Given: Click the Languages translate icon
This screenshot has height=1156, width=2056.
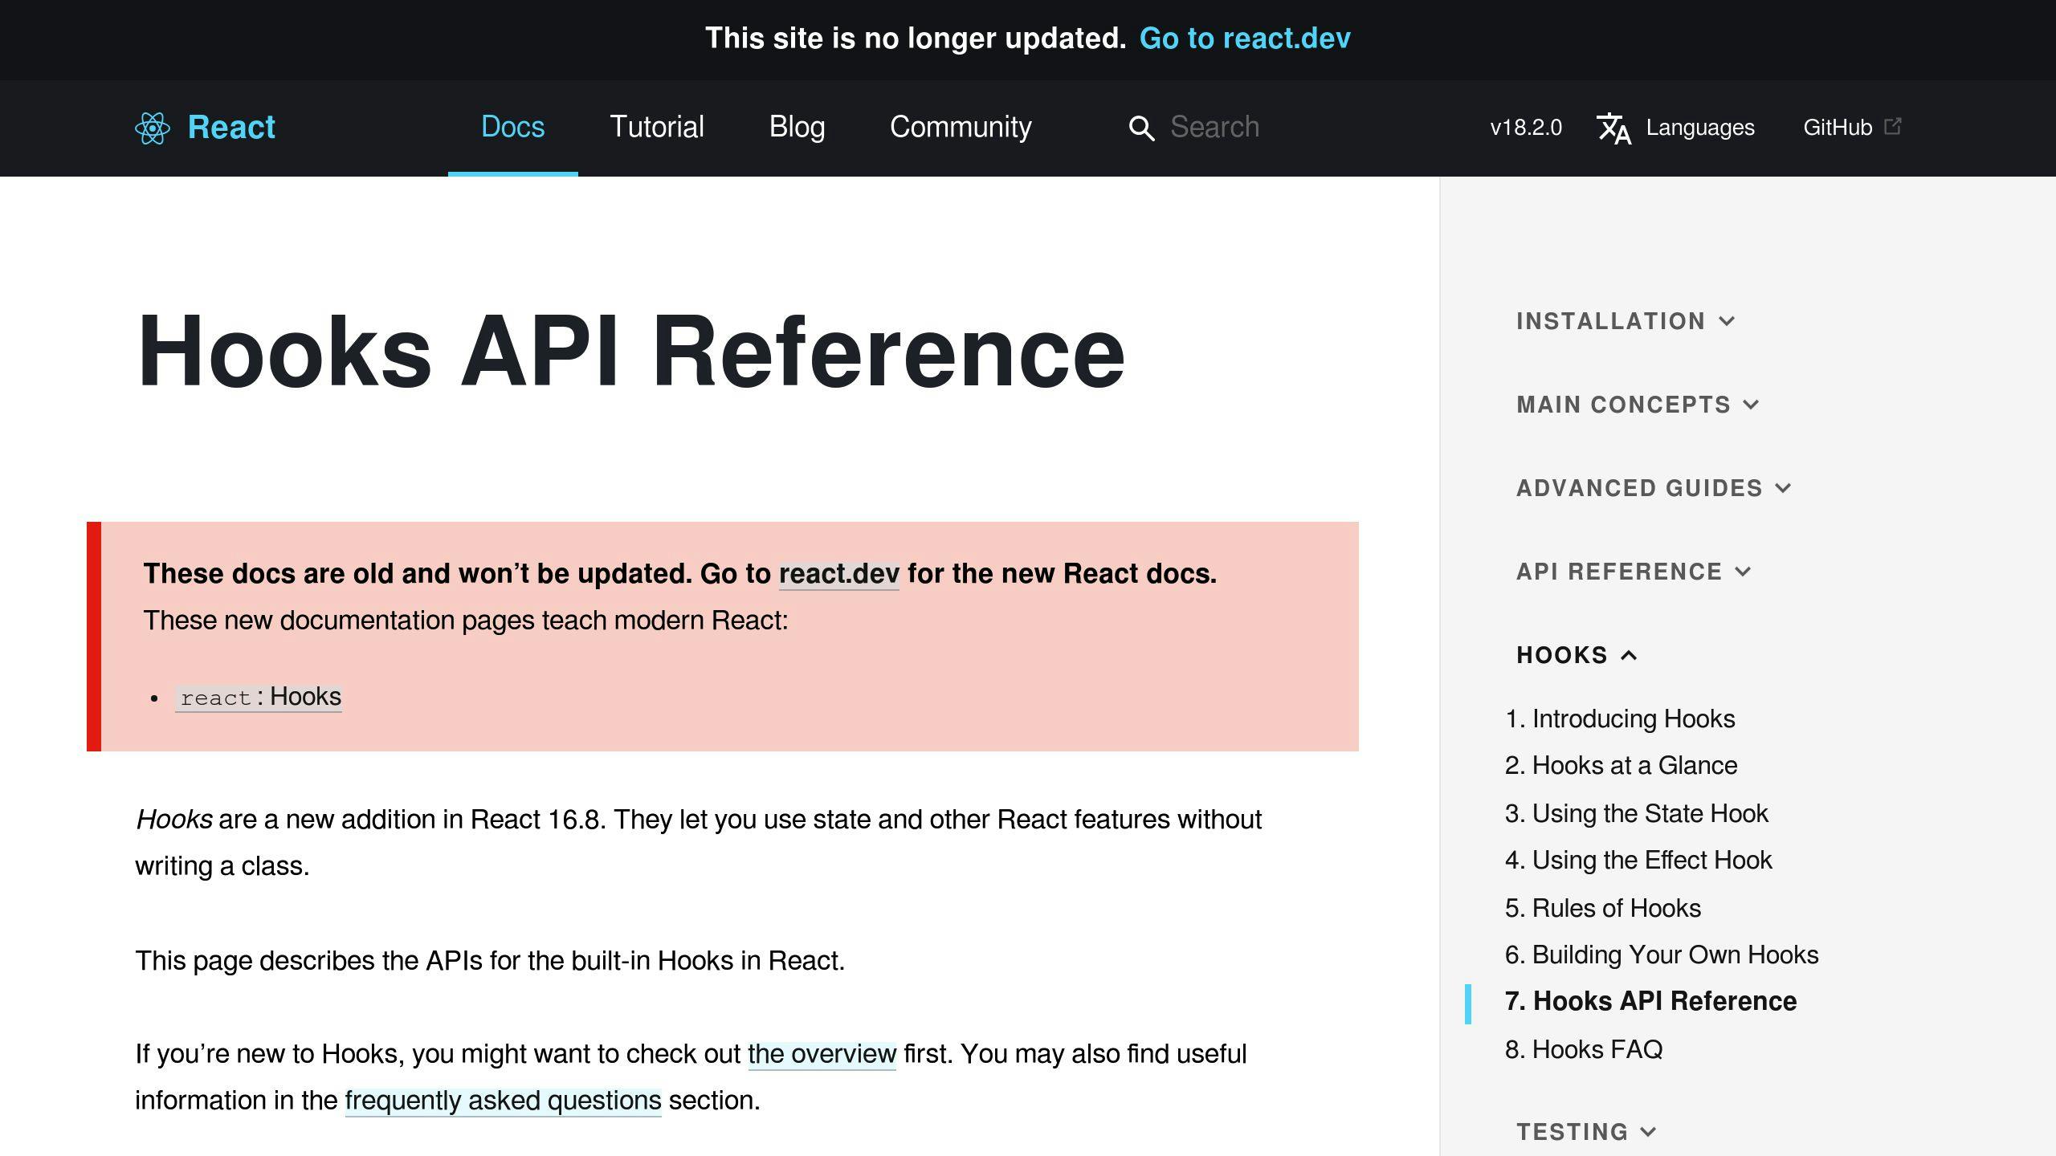Looking at the screenshot, I should (x=1613, y=128).
